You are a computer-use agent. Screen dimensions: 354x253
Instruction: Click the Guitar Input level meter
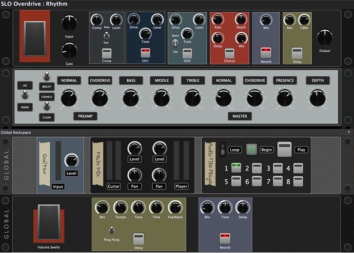58,160
